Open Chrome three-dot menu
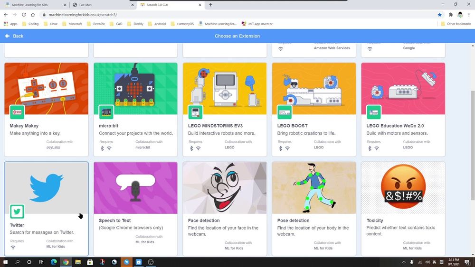 click(x=469, y=15)
